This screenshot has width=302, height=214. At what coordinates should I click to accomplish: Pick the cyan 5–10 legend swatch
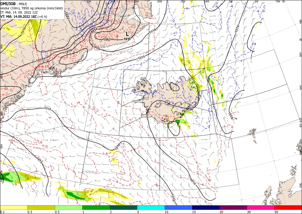(151, 207)
